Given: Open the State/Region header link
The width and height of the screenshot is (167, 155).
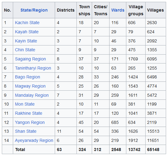Looking at the screenshot, I should (x=34, y=10).
